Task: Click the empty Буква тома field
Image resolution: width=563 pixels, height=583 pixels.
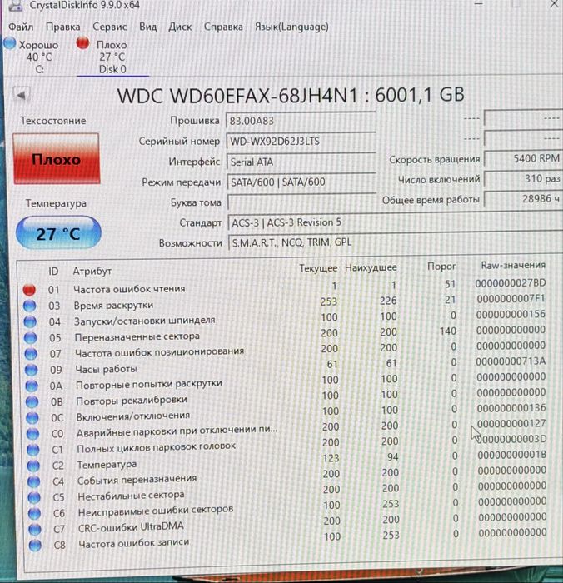Action: pyautogui.click(x=301, y=202)
